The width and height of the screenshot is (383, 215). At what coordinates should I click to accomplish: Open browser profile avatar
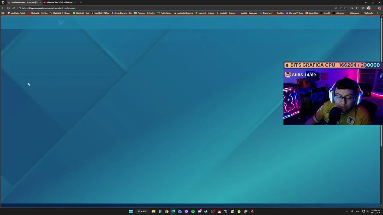coord(369,8)
